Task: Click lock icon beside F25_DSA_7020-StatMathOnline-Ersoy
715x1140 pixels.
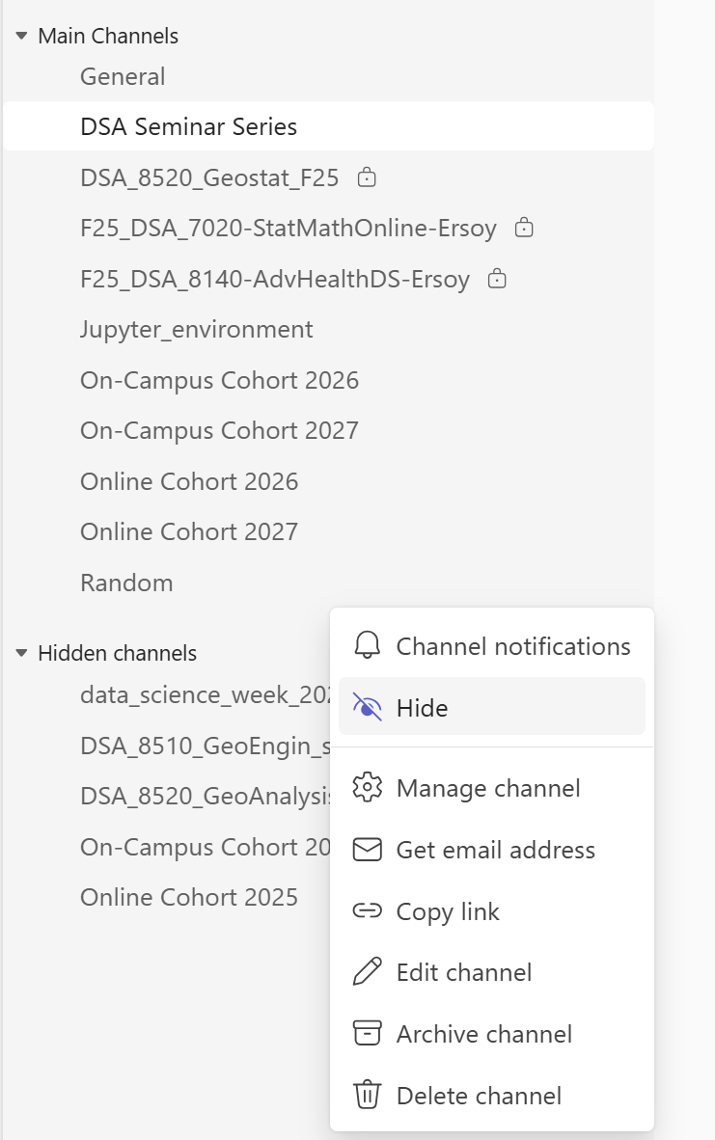Action: pos(524,228)
